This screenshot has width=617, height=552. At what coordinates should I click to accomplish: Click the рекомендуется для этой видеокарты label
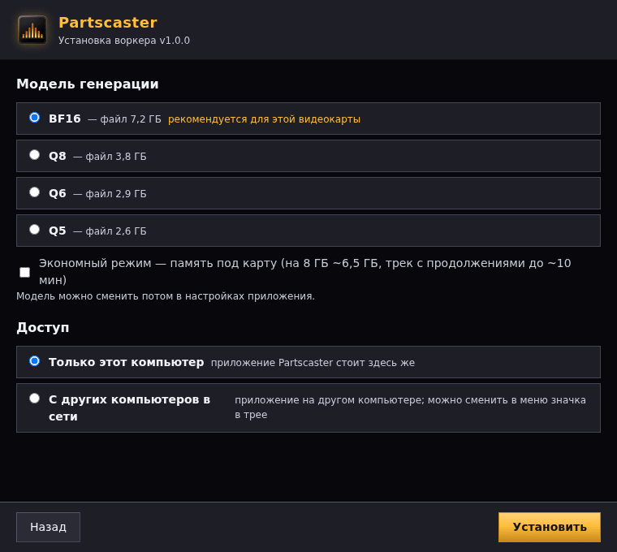(x=264, y=119)
